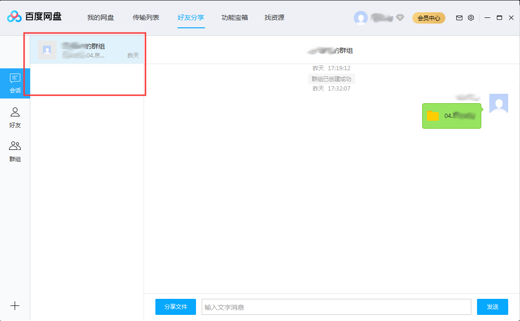Viewport: 520px width, 321px height.
Task: Expand the VIP status dropdown beside the username
Action: 400,17
